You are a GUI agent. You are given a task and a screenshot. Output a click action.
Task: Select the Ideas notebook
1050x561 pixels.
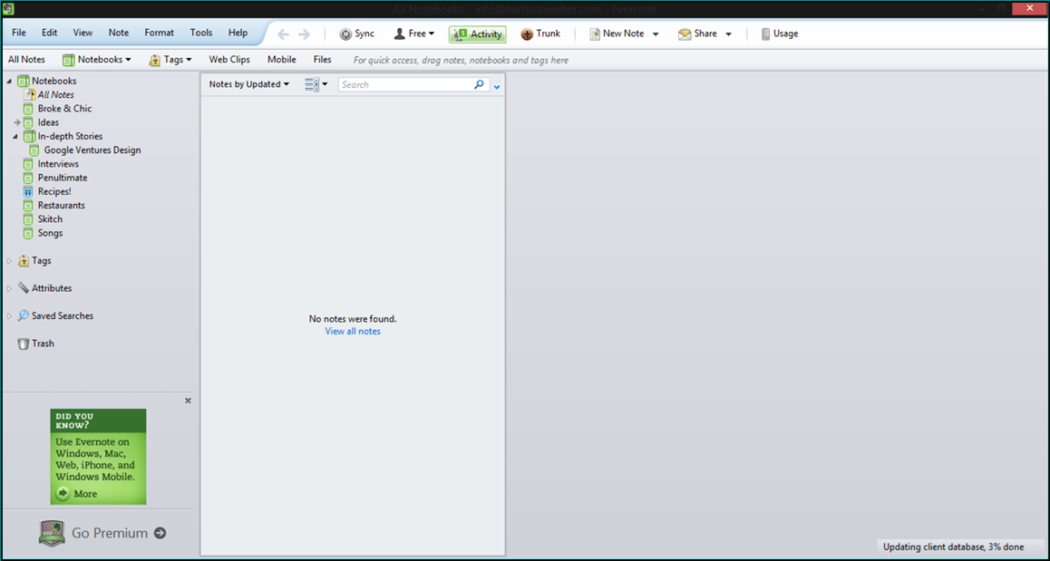click(48, 122)
